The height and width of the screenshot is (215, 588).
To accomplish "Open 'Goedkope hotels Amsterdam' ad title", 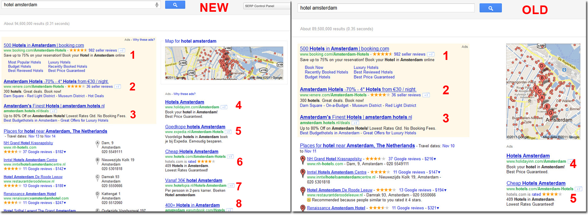I will tap(195, 127).
